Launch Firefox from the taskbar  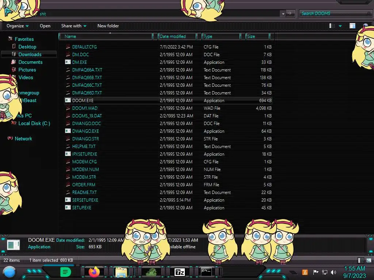pyautogui.click(x=94, y=272)
